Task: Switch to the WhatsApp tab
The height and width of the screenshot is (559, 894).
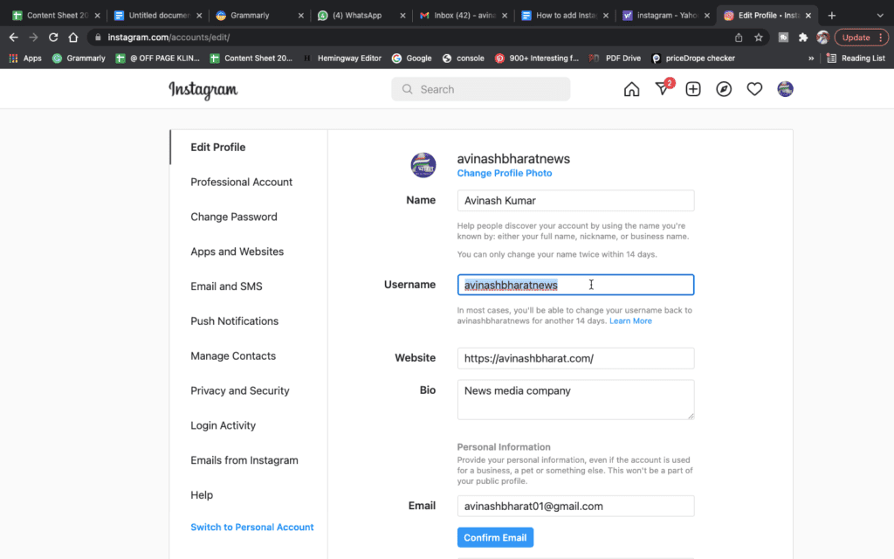Action: (x=361, y=16)
